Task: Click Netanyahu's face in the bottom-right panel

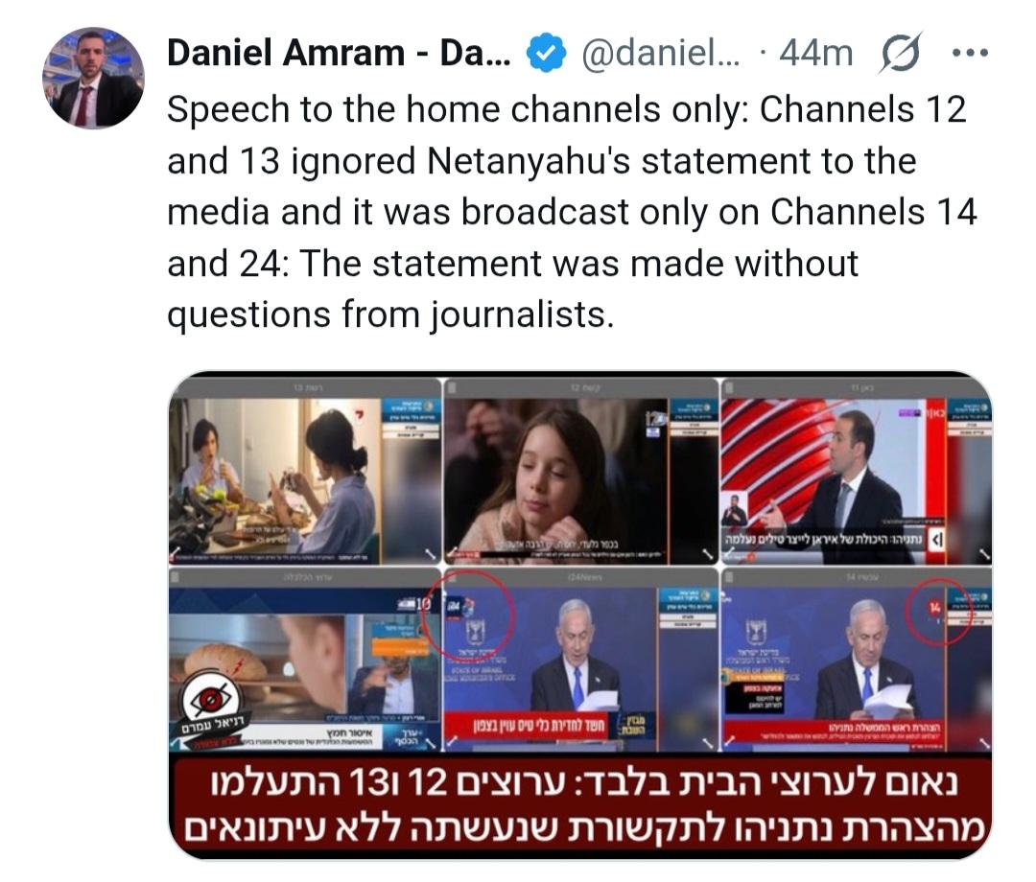Action: [x=869, y=629]
